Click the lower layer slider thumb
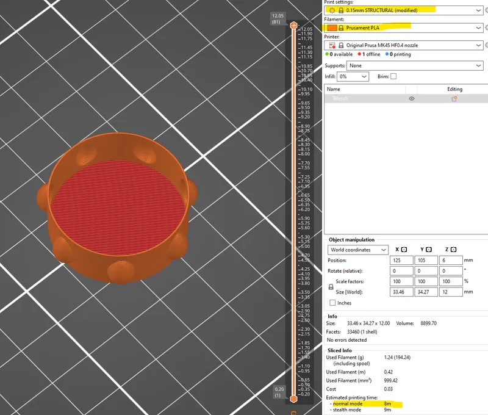Viewport: 488px width, 415px height. (x=293, y=399)
